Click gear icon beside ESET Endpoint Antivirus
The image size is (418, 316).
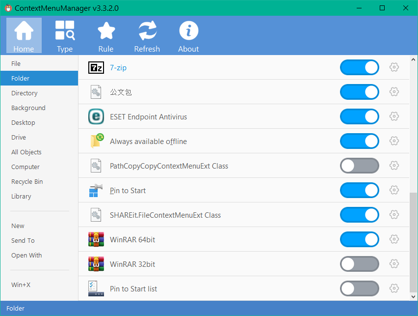pos(393,116)
